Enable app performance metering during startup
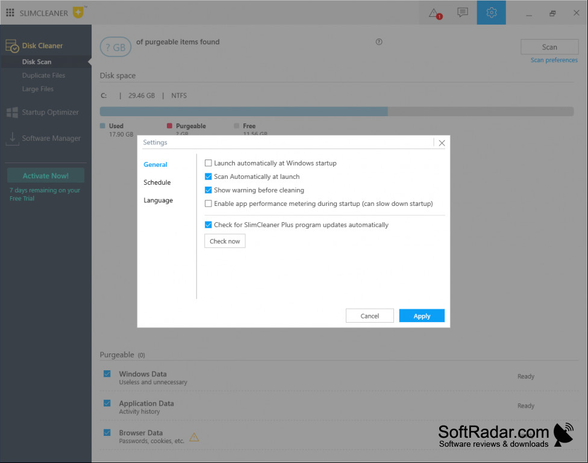The height and width of the screenshot is (463, 588). pyautogui.click(x=208, y=204)
